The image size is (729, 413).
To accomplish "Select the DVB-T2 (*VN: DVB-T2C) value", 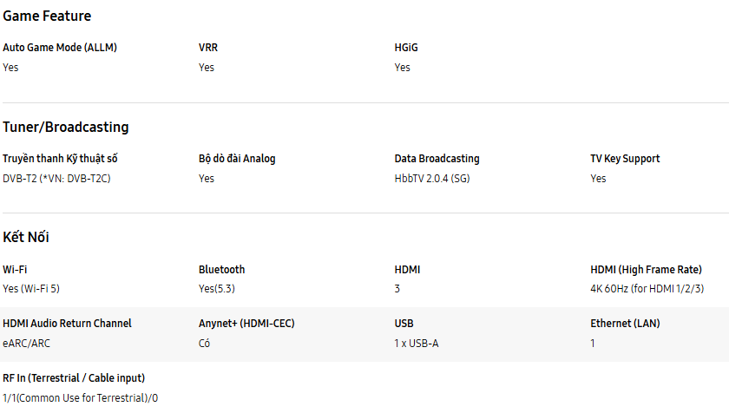I will [56, 178].
